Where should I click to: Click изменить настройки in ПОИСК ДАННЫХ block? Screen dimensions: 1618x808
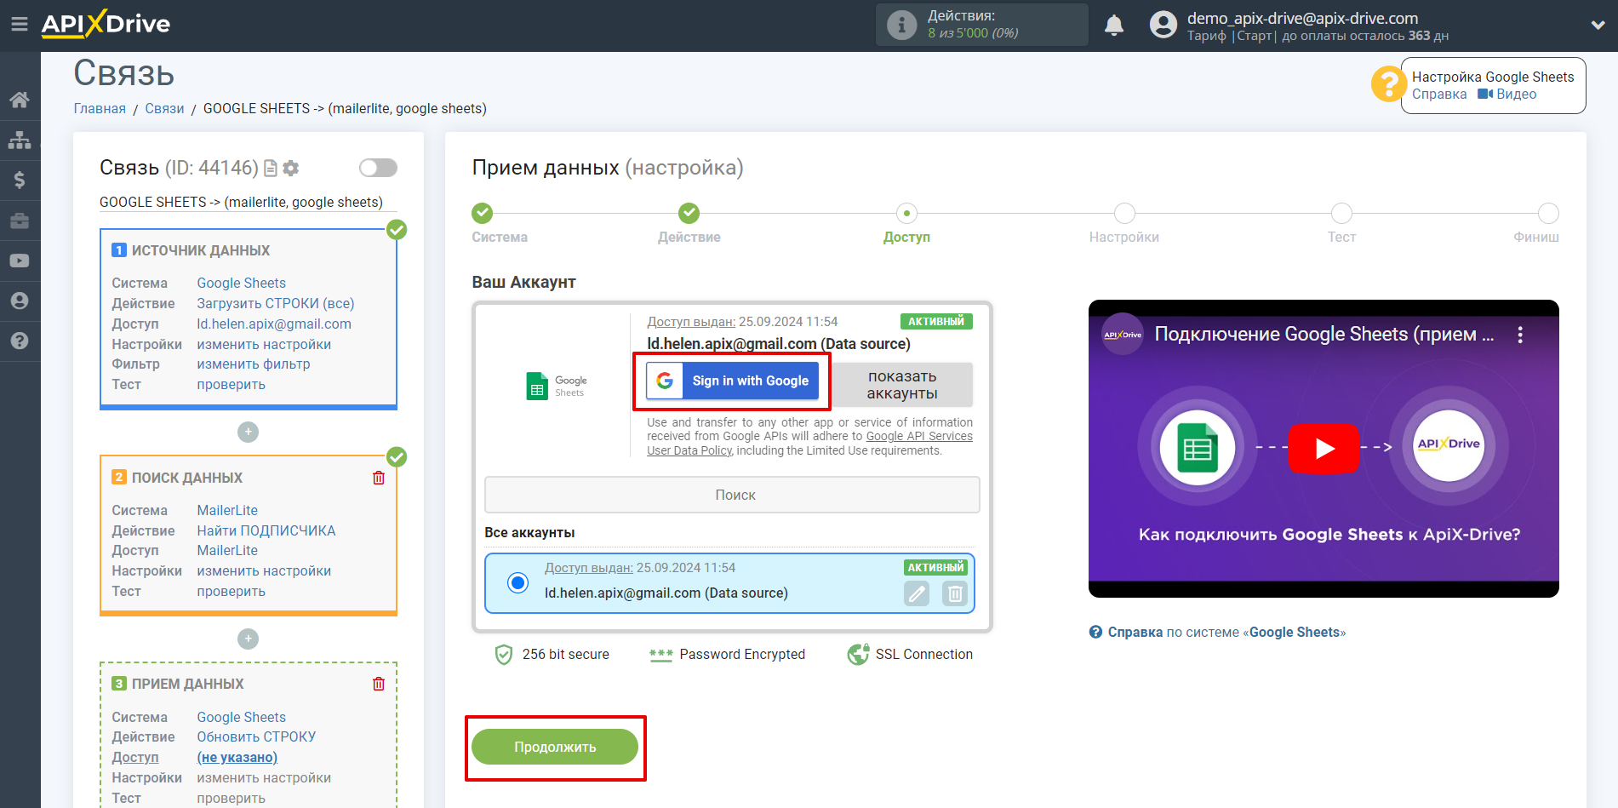coord(264,570)
